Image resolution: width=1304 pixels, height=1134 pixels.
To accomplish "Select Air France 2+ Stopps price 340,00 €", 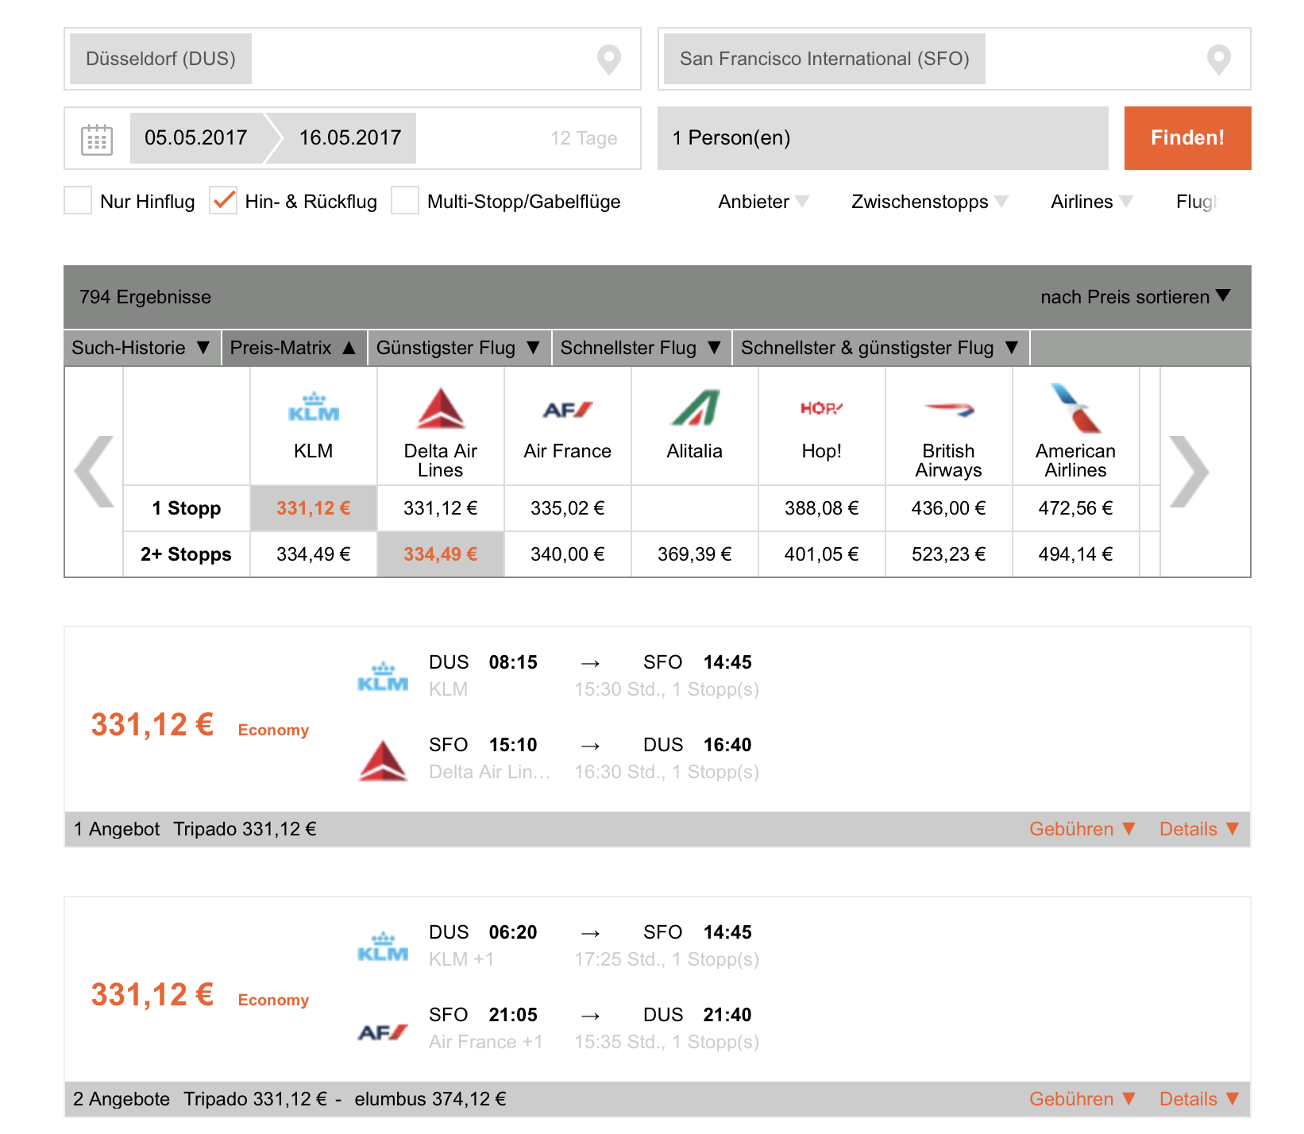I will 568,554.
